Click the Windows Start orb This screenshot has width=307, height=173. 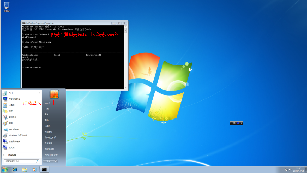point(5,169)
